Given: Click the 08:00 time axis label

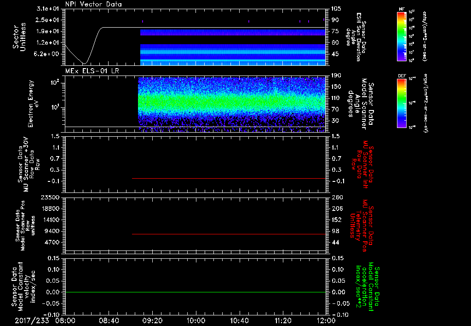Looking at the screenshot, I should click(x=65, y=320).
